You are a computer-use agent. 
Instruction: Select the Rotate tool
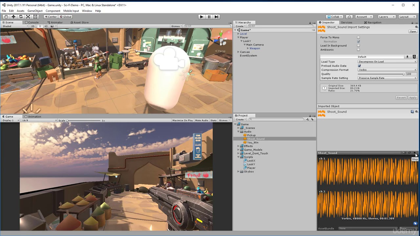21,17
